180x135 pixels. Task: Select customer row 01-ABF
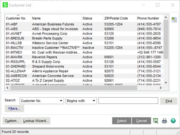click(84, 24)
